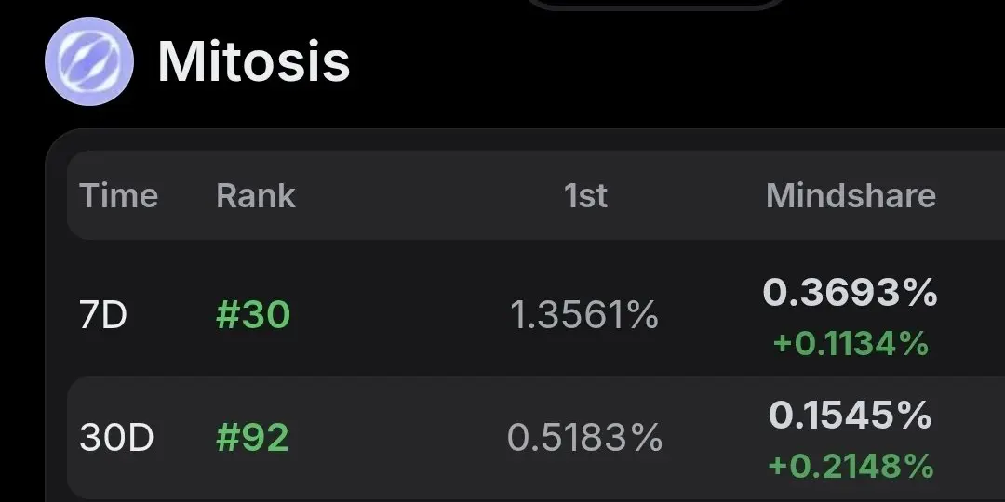Click the Mitosis round logo icon

tap(89, 60)
